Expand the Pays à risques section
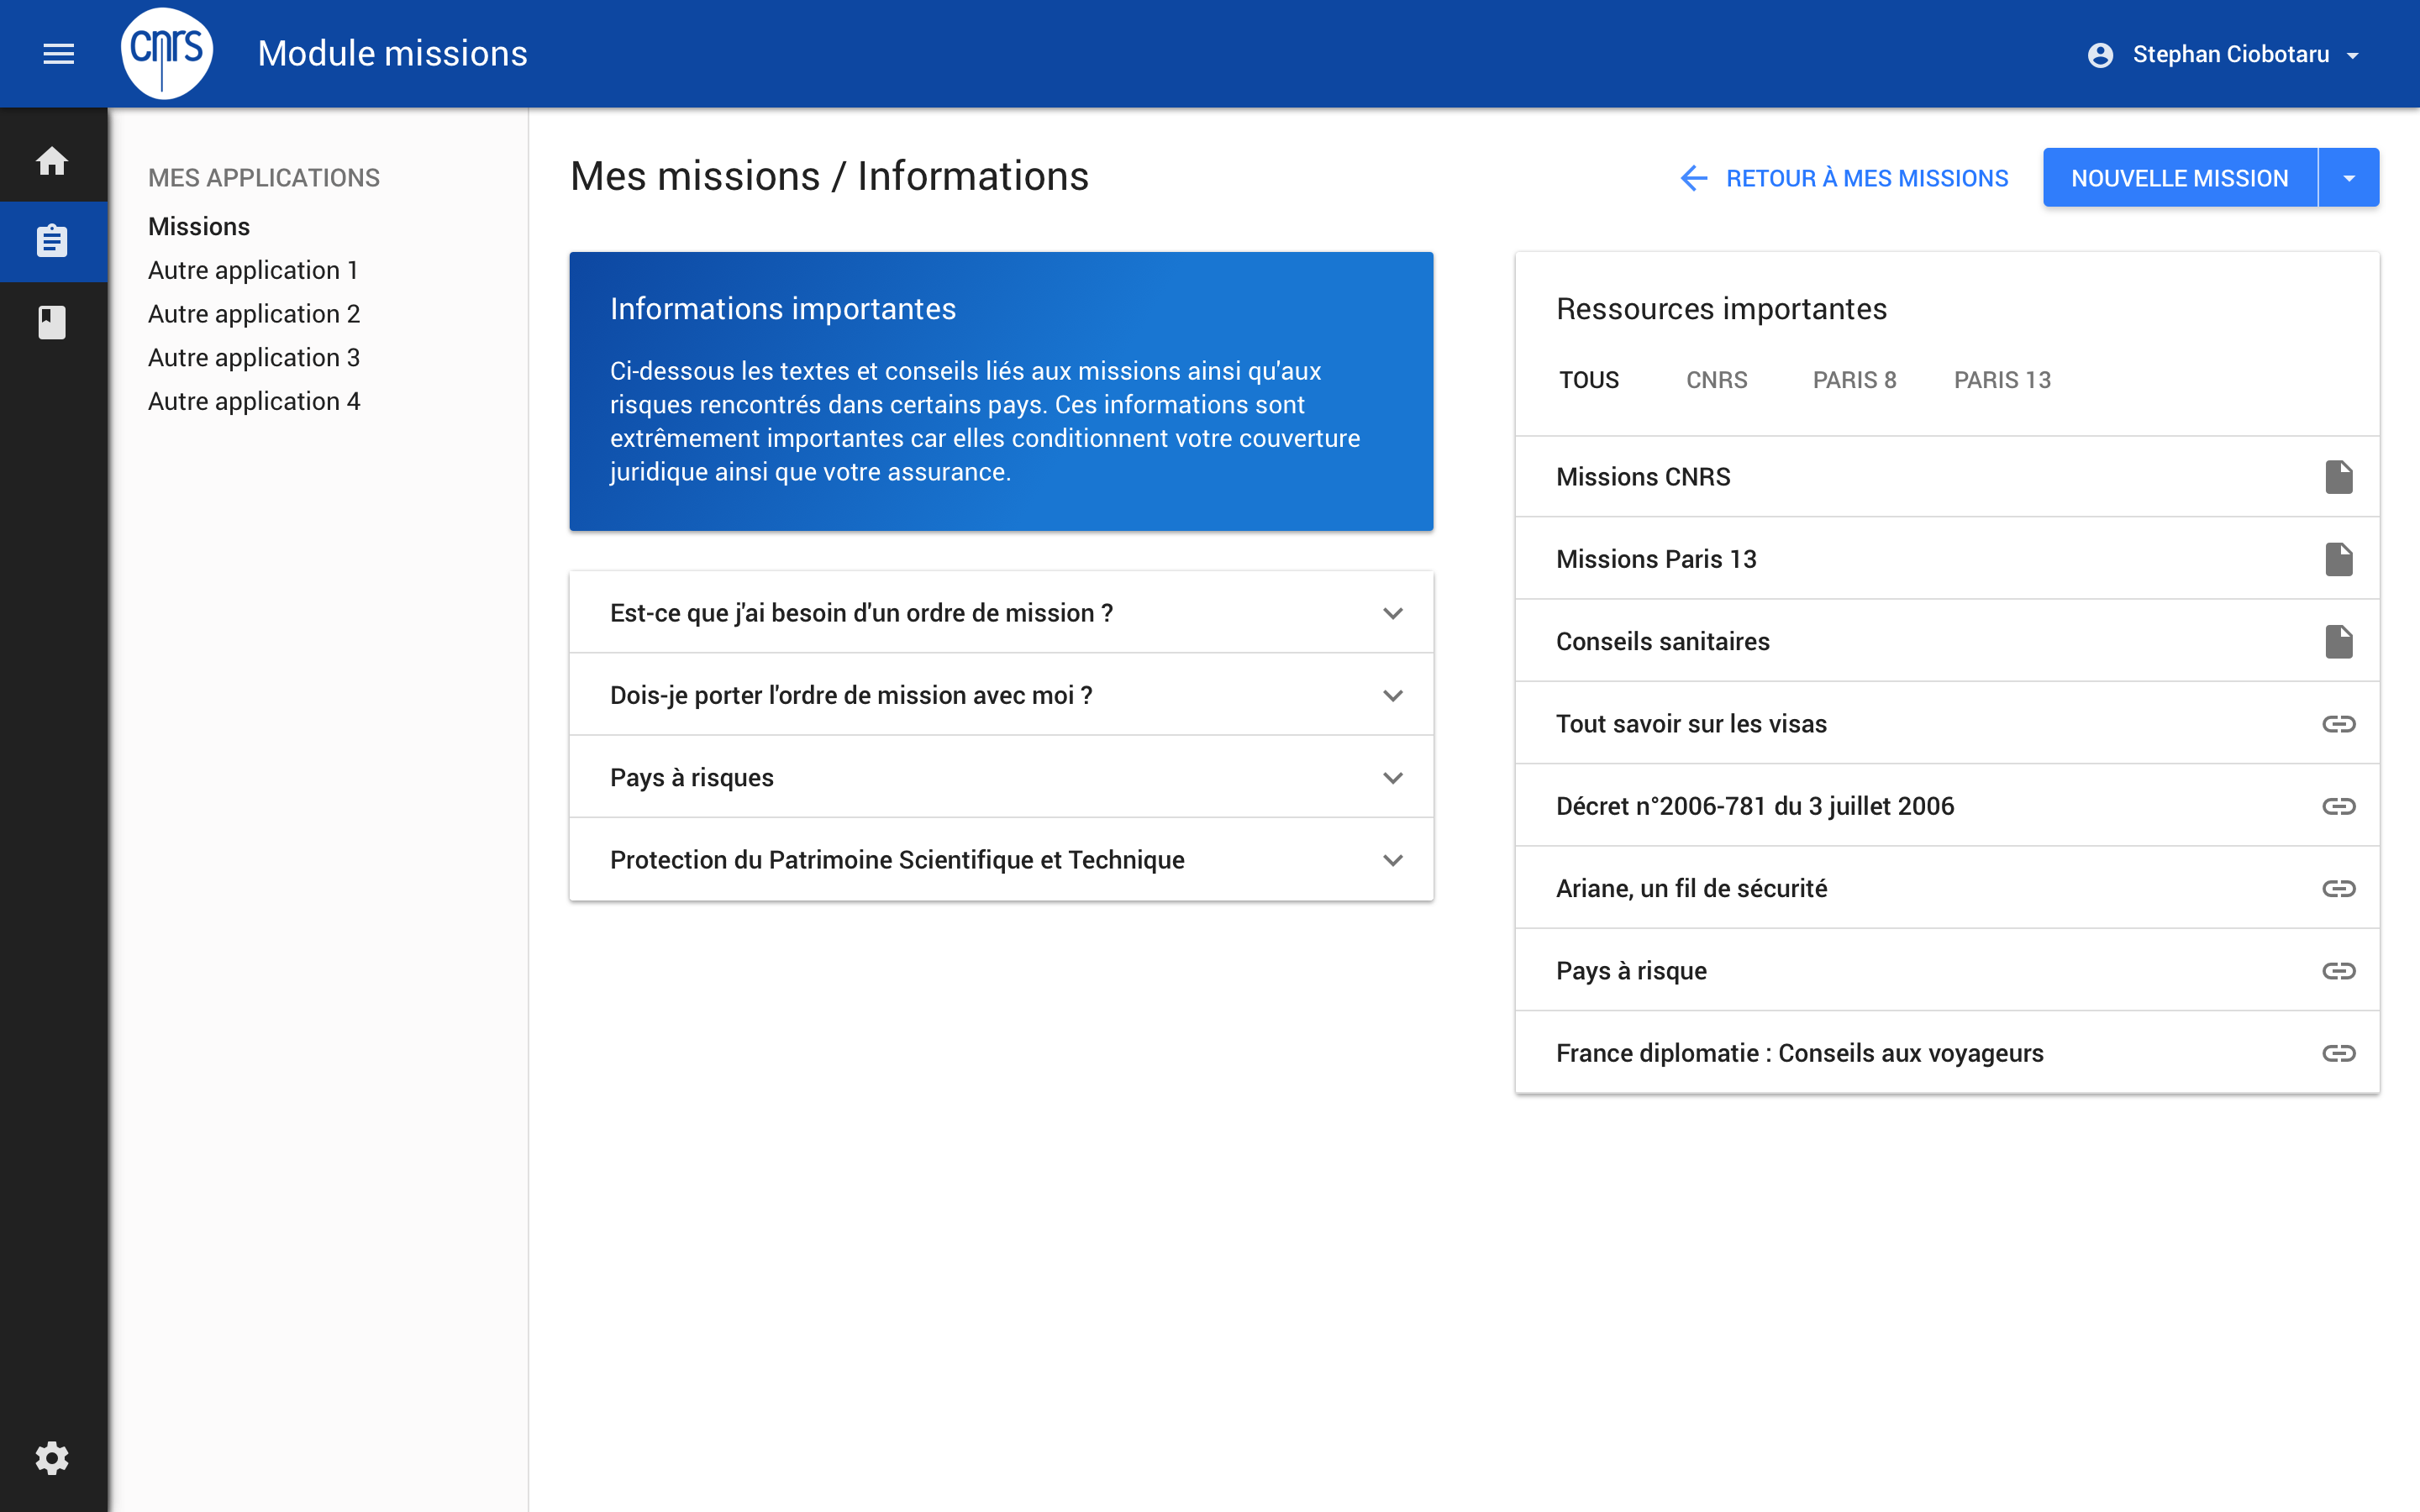The width and height of the screenshot is (2420, 1512). click(x=1392, y=778)
